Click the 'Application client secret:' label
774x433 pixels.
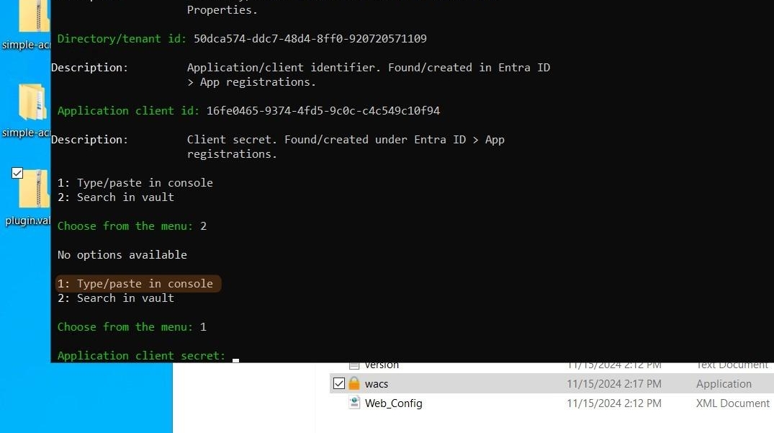141,355
